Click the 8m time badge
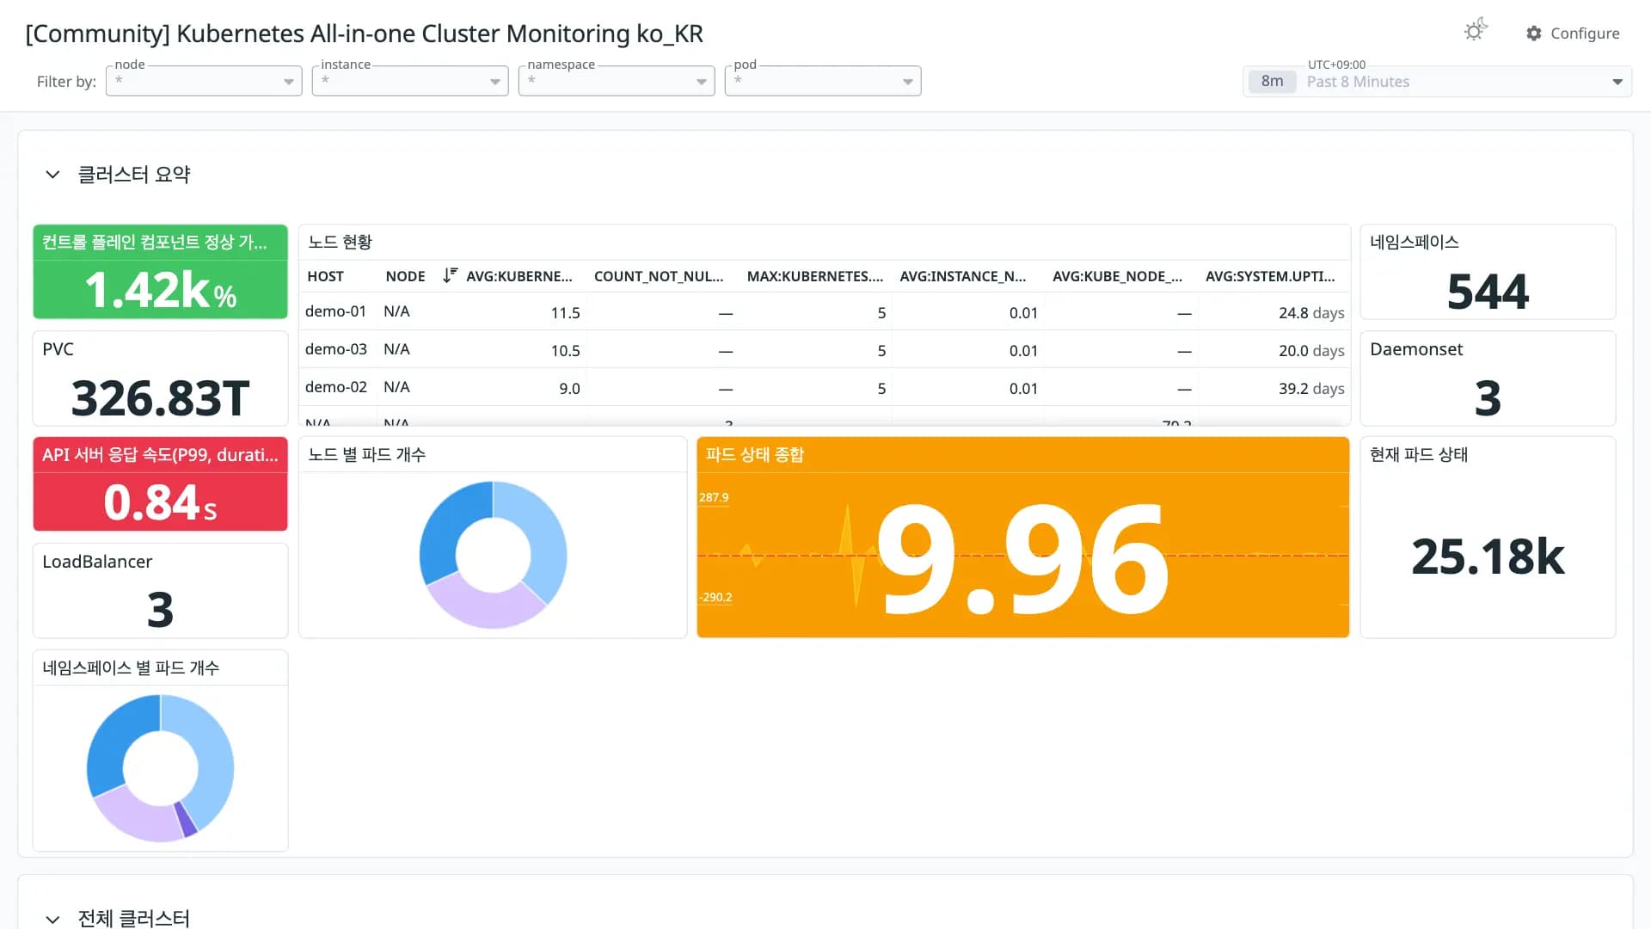Screen dimensions: 1651x929 click(x=1272, y=82)
